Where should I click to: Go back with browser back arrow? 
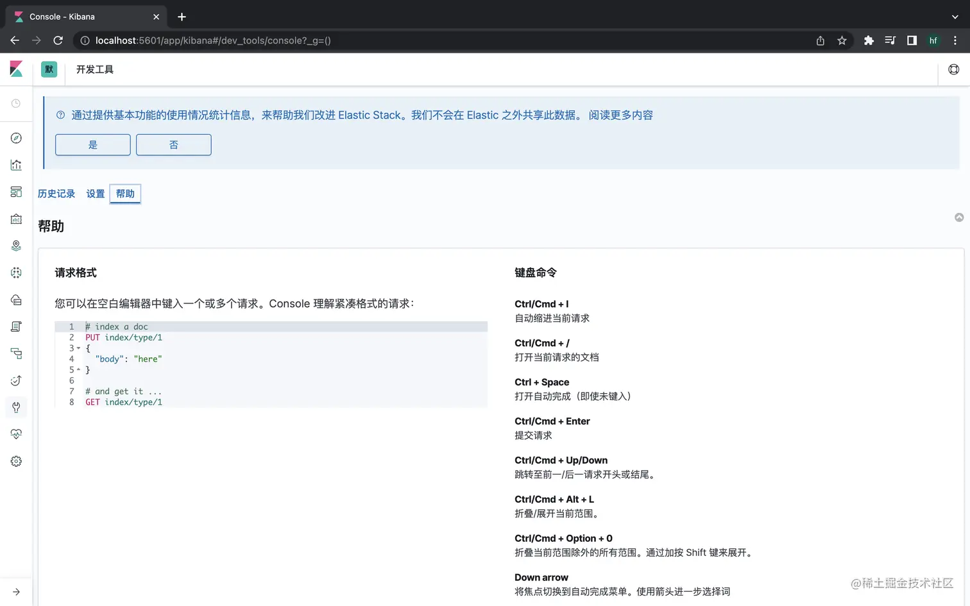pyautogui.click(x=15, y=40)
